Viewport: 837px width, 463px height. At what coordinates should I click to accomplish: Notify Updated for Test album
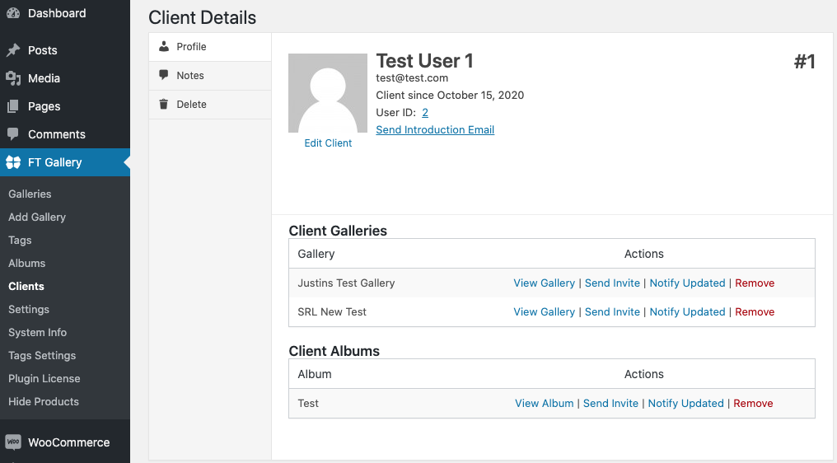(x=686, y=403)
